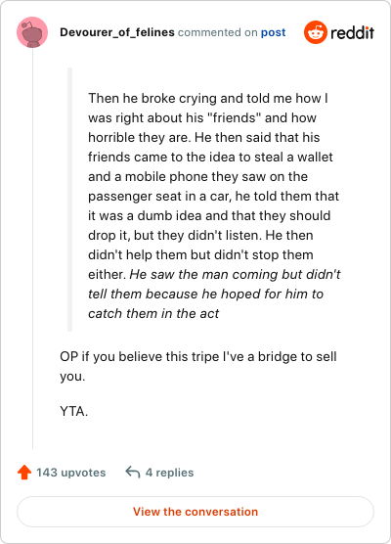Screen dimensions: 391x544
Task: Select the "143 upvotes" count
Action: 71,473
